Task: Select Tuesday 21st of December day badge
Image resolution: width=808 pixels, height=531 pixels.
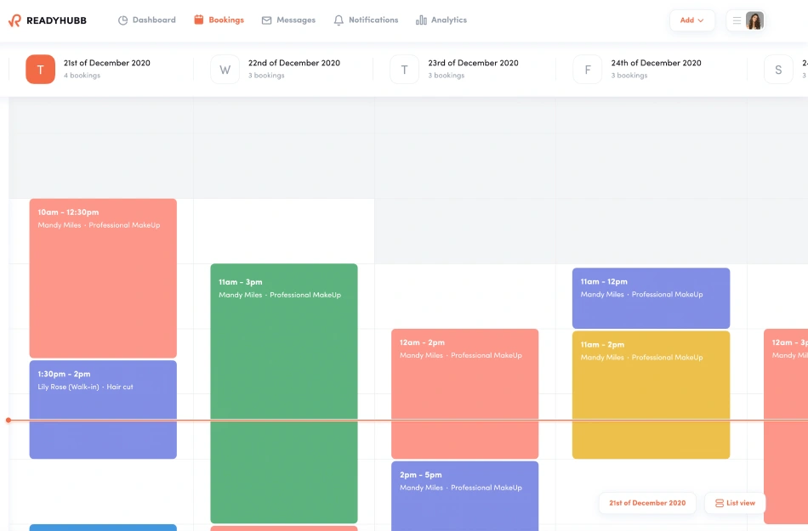Action: (40, 70)
